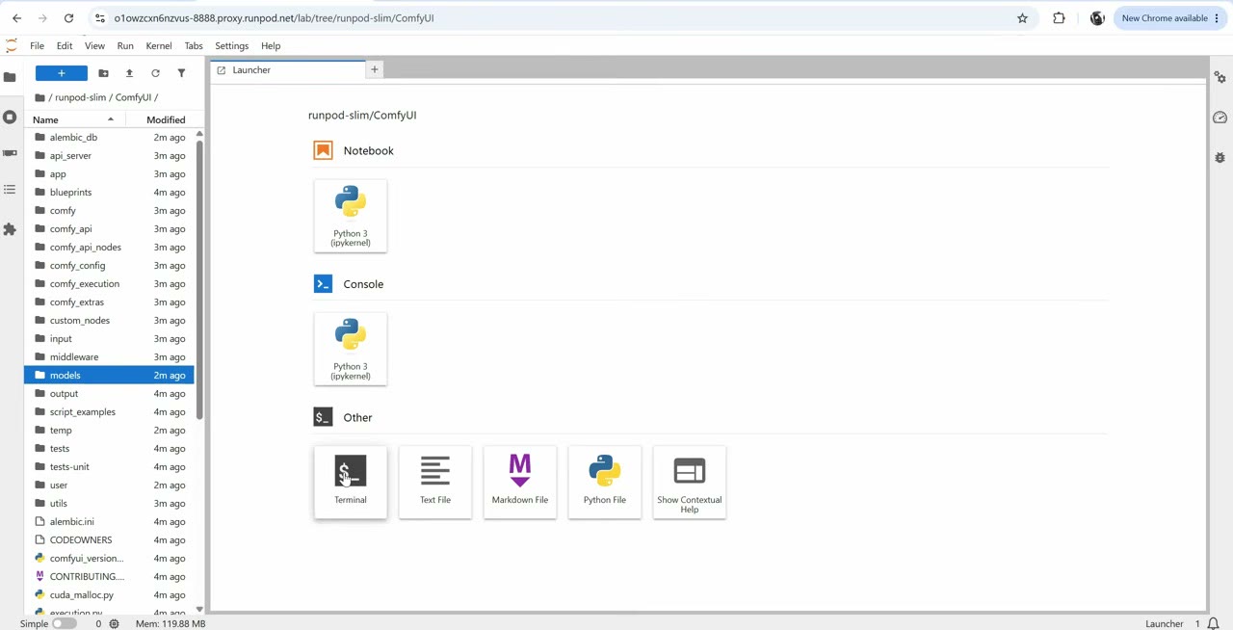Select the comfy_api_nodes folder

tap(109, 247)
